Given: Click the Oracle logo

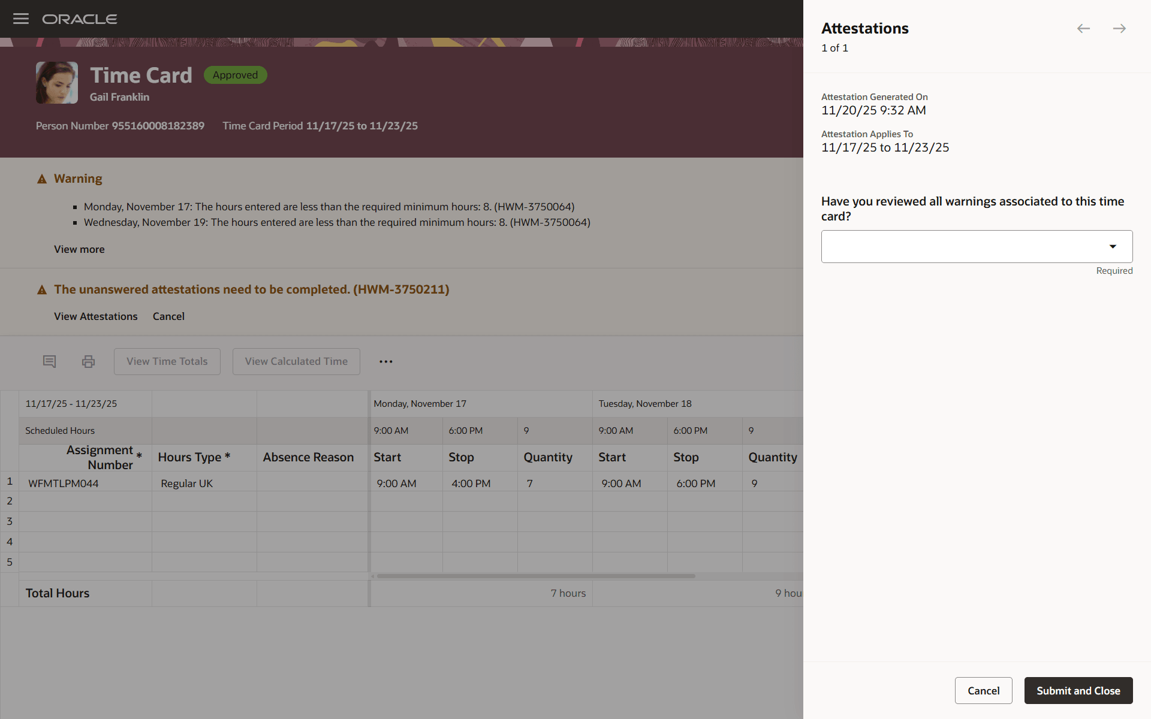Looking at the screenshot, I should (x=79, y=19).
